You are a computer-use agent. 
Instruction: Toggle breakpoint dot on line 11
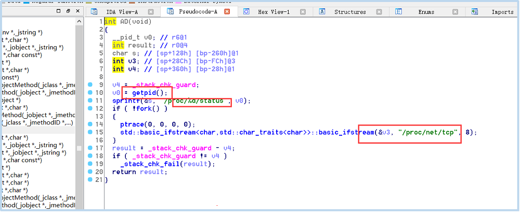click(90, 100)
